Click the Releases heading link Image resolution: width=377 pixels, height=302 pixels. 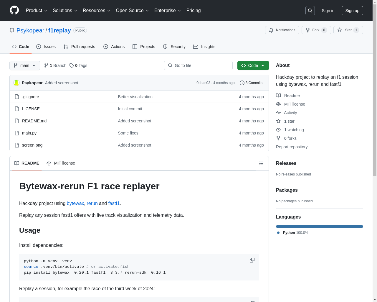286,163
